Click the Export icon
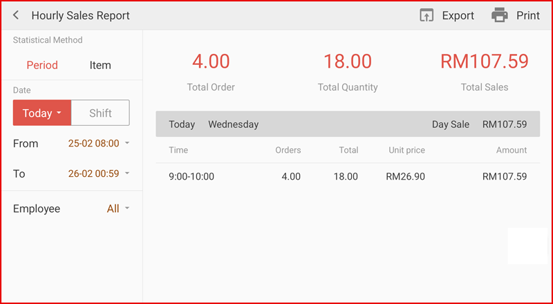Image resolution: width=553 pixels, height=304 pixels. coord(427,15)
